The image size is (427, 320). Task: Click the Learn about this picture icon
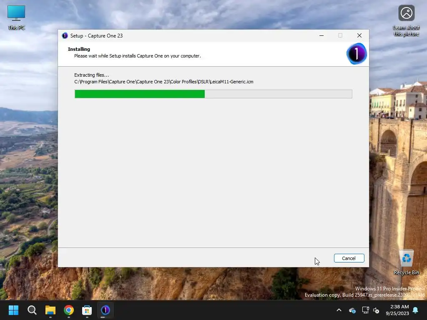click(x=406, y=21)
